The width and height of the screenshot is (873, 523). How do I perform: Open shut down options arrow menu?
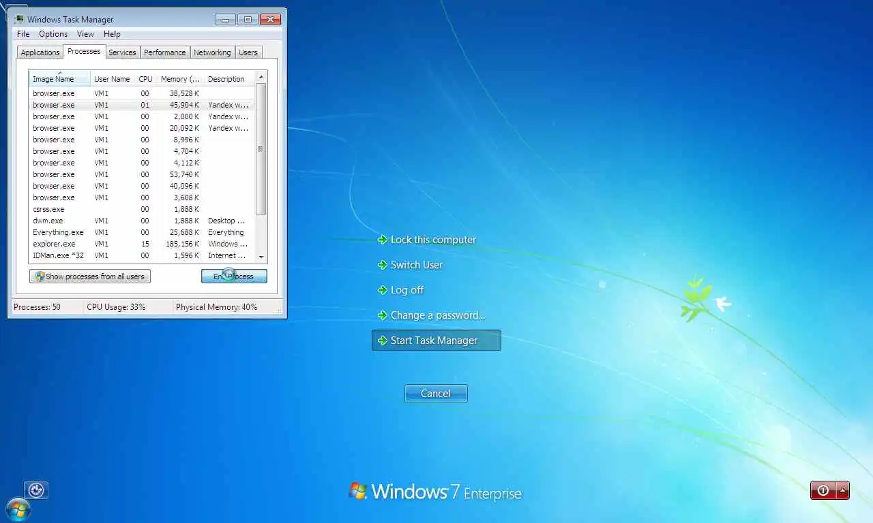tap(843, 490)
